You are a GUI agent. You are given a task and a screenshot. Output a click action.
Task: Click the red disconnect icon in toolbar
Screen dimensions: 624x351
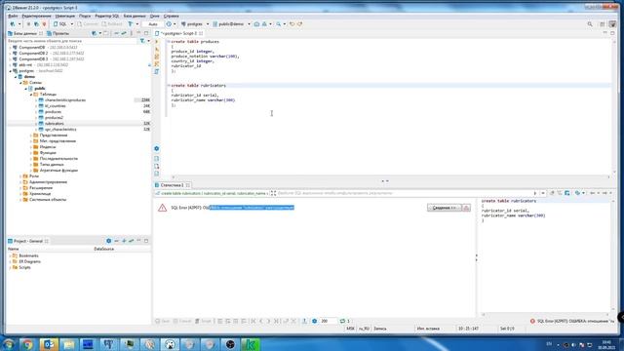(44, 24)
